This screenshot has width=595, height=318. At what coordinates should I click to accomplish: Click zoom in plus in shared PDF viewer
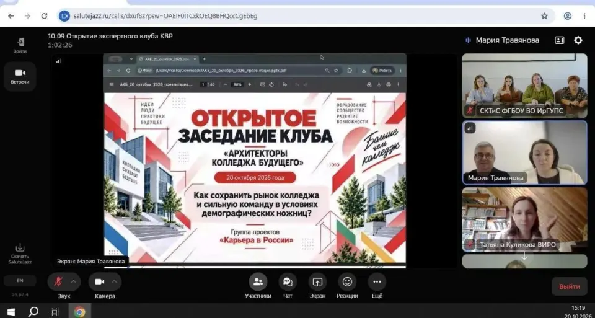[x=249, y=85]
